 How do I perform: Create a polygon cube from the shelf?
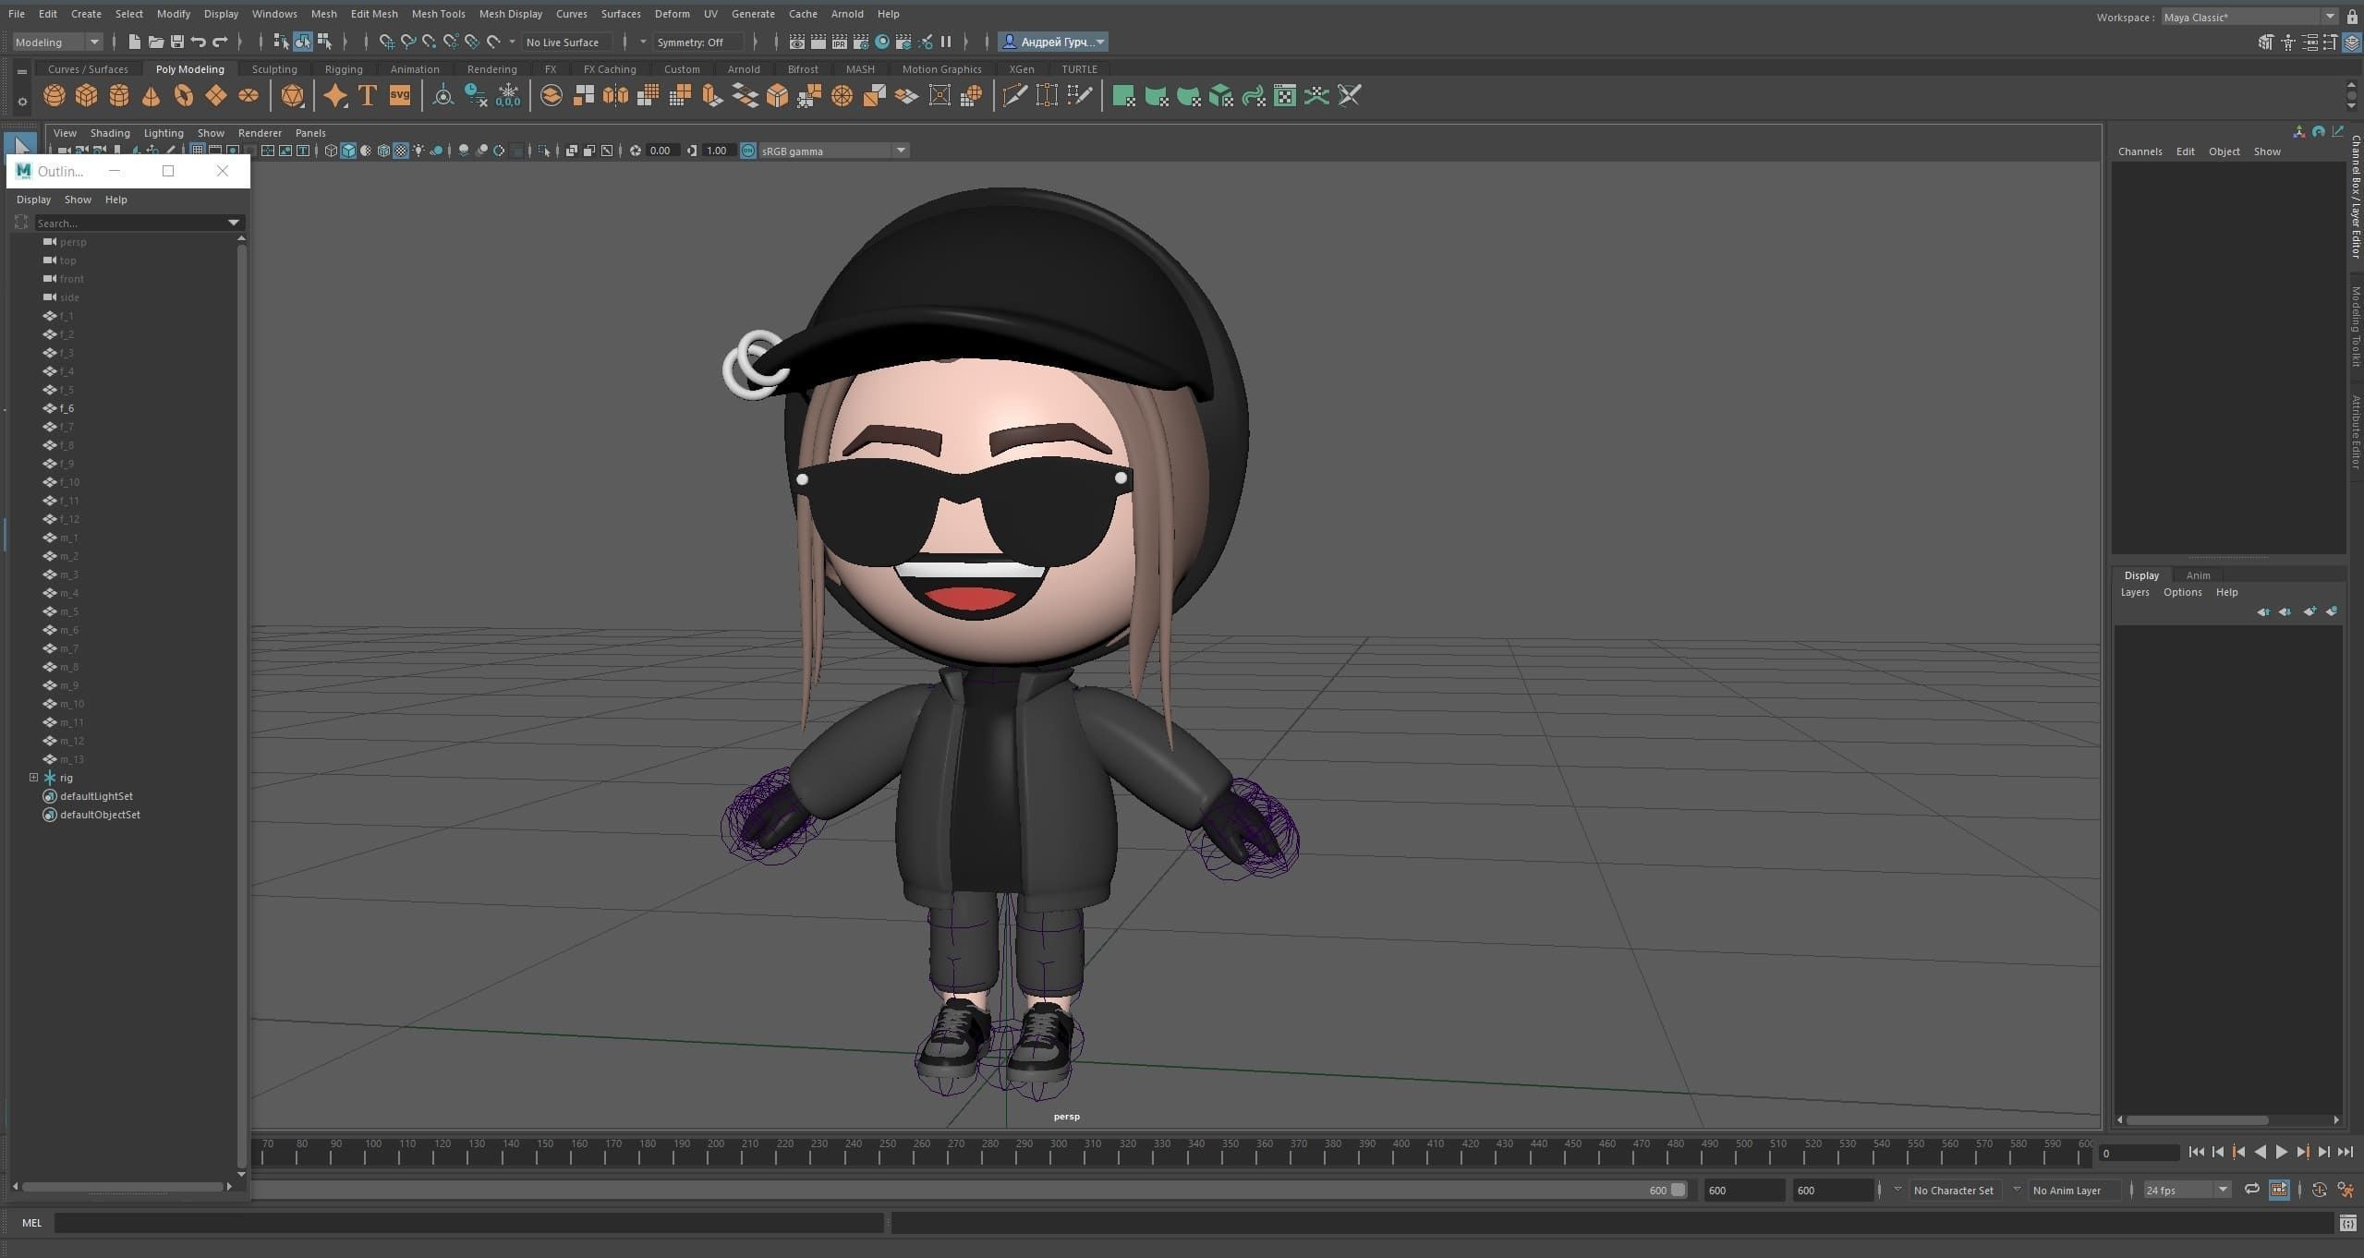[x=87, y=96]
